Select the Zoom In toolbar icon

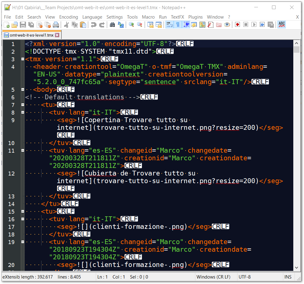click(x=131, y=25)
